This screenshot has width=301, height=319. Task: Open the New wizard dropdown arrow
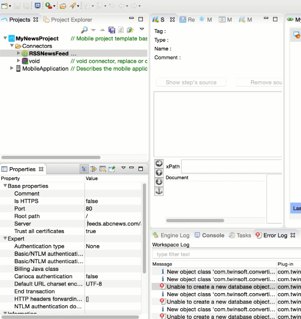pyautogui.click(x=10, y=6)
